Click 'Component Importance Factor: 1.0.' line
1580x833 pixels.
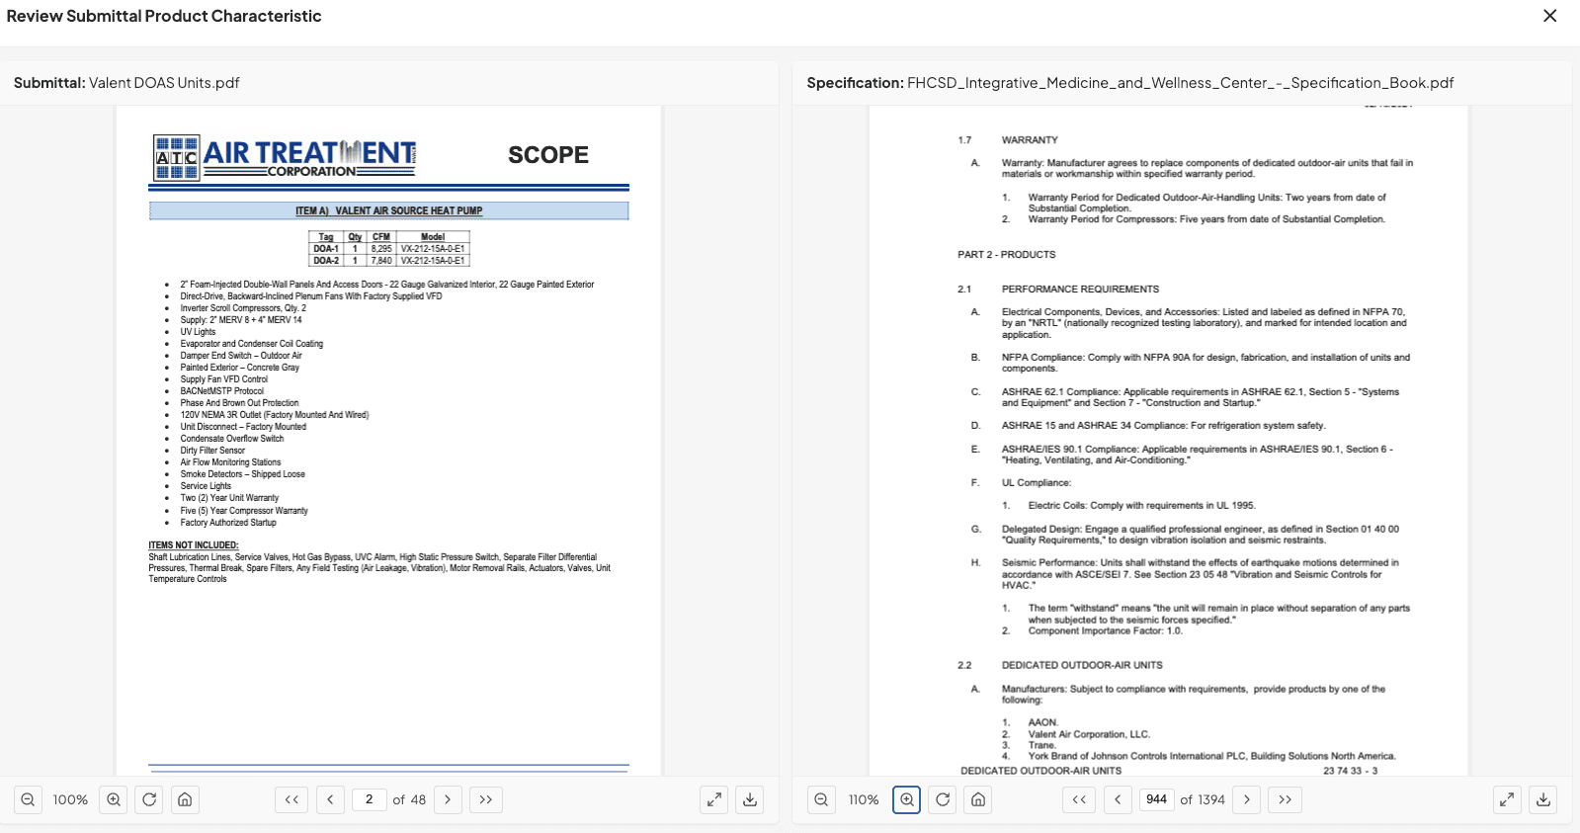[x=1105, y=631]
